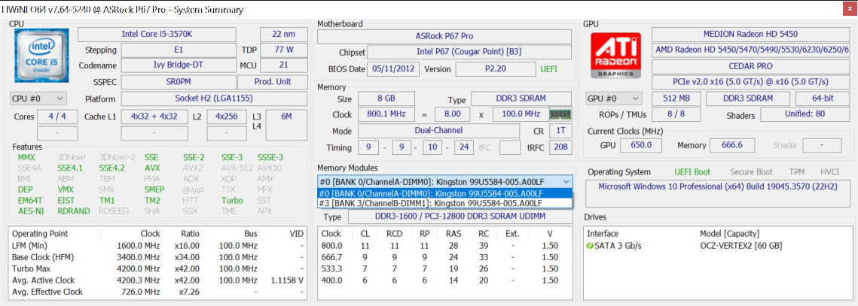This screenshot has width=858, height=306.
Task: Click the HVCI indicator
Action: pyautogui.click(x=829, y=172)
